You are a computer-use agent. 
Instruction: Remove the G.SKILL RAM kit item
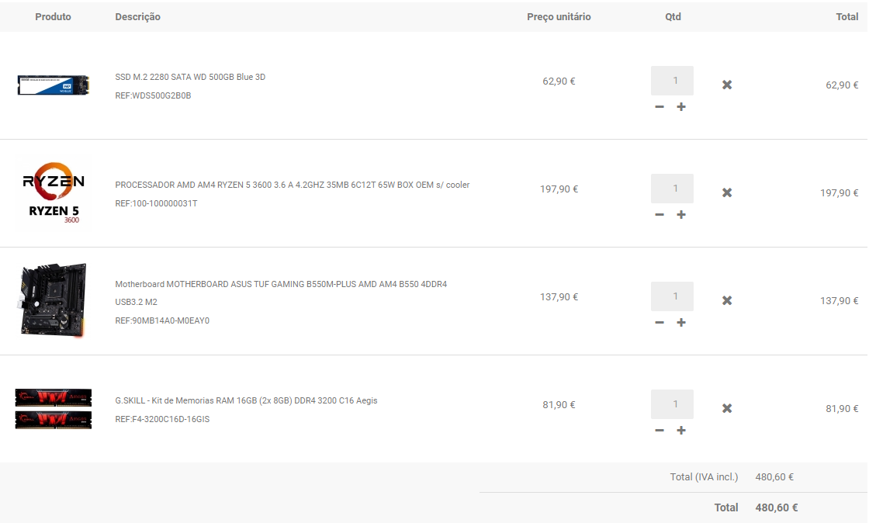[727, 408]
